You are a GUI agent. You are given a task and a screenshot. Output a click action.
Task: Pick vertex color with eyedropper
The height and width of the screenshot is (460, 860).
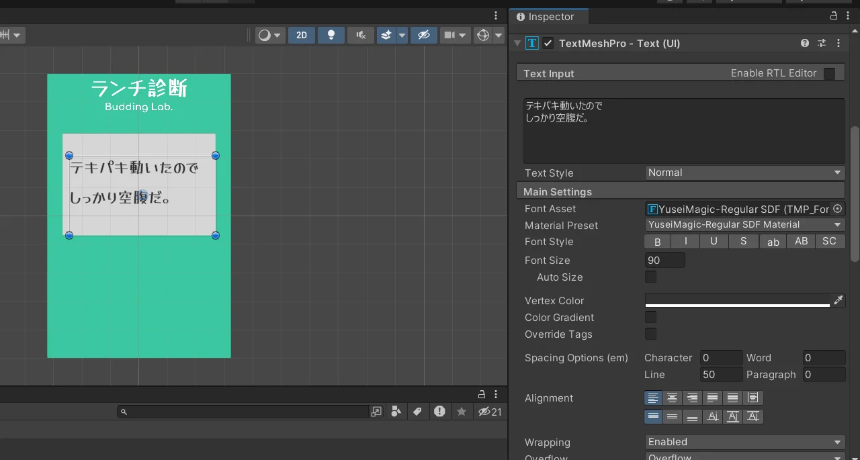838,300
